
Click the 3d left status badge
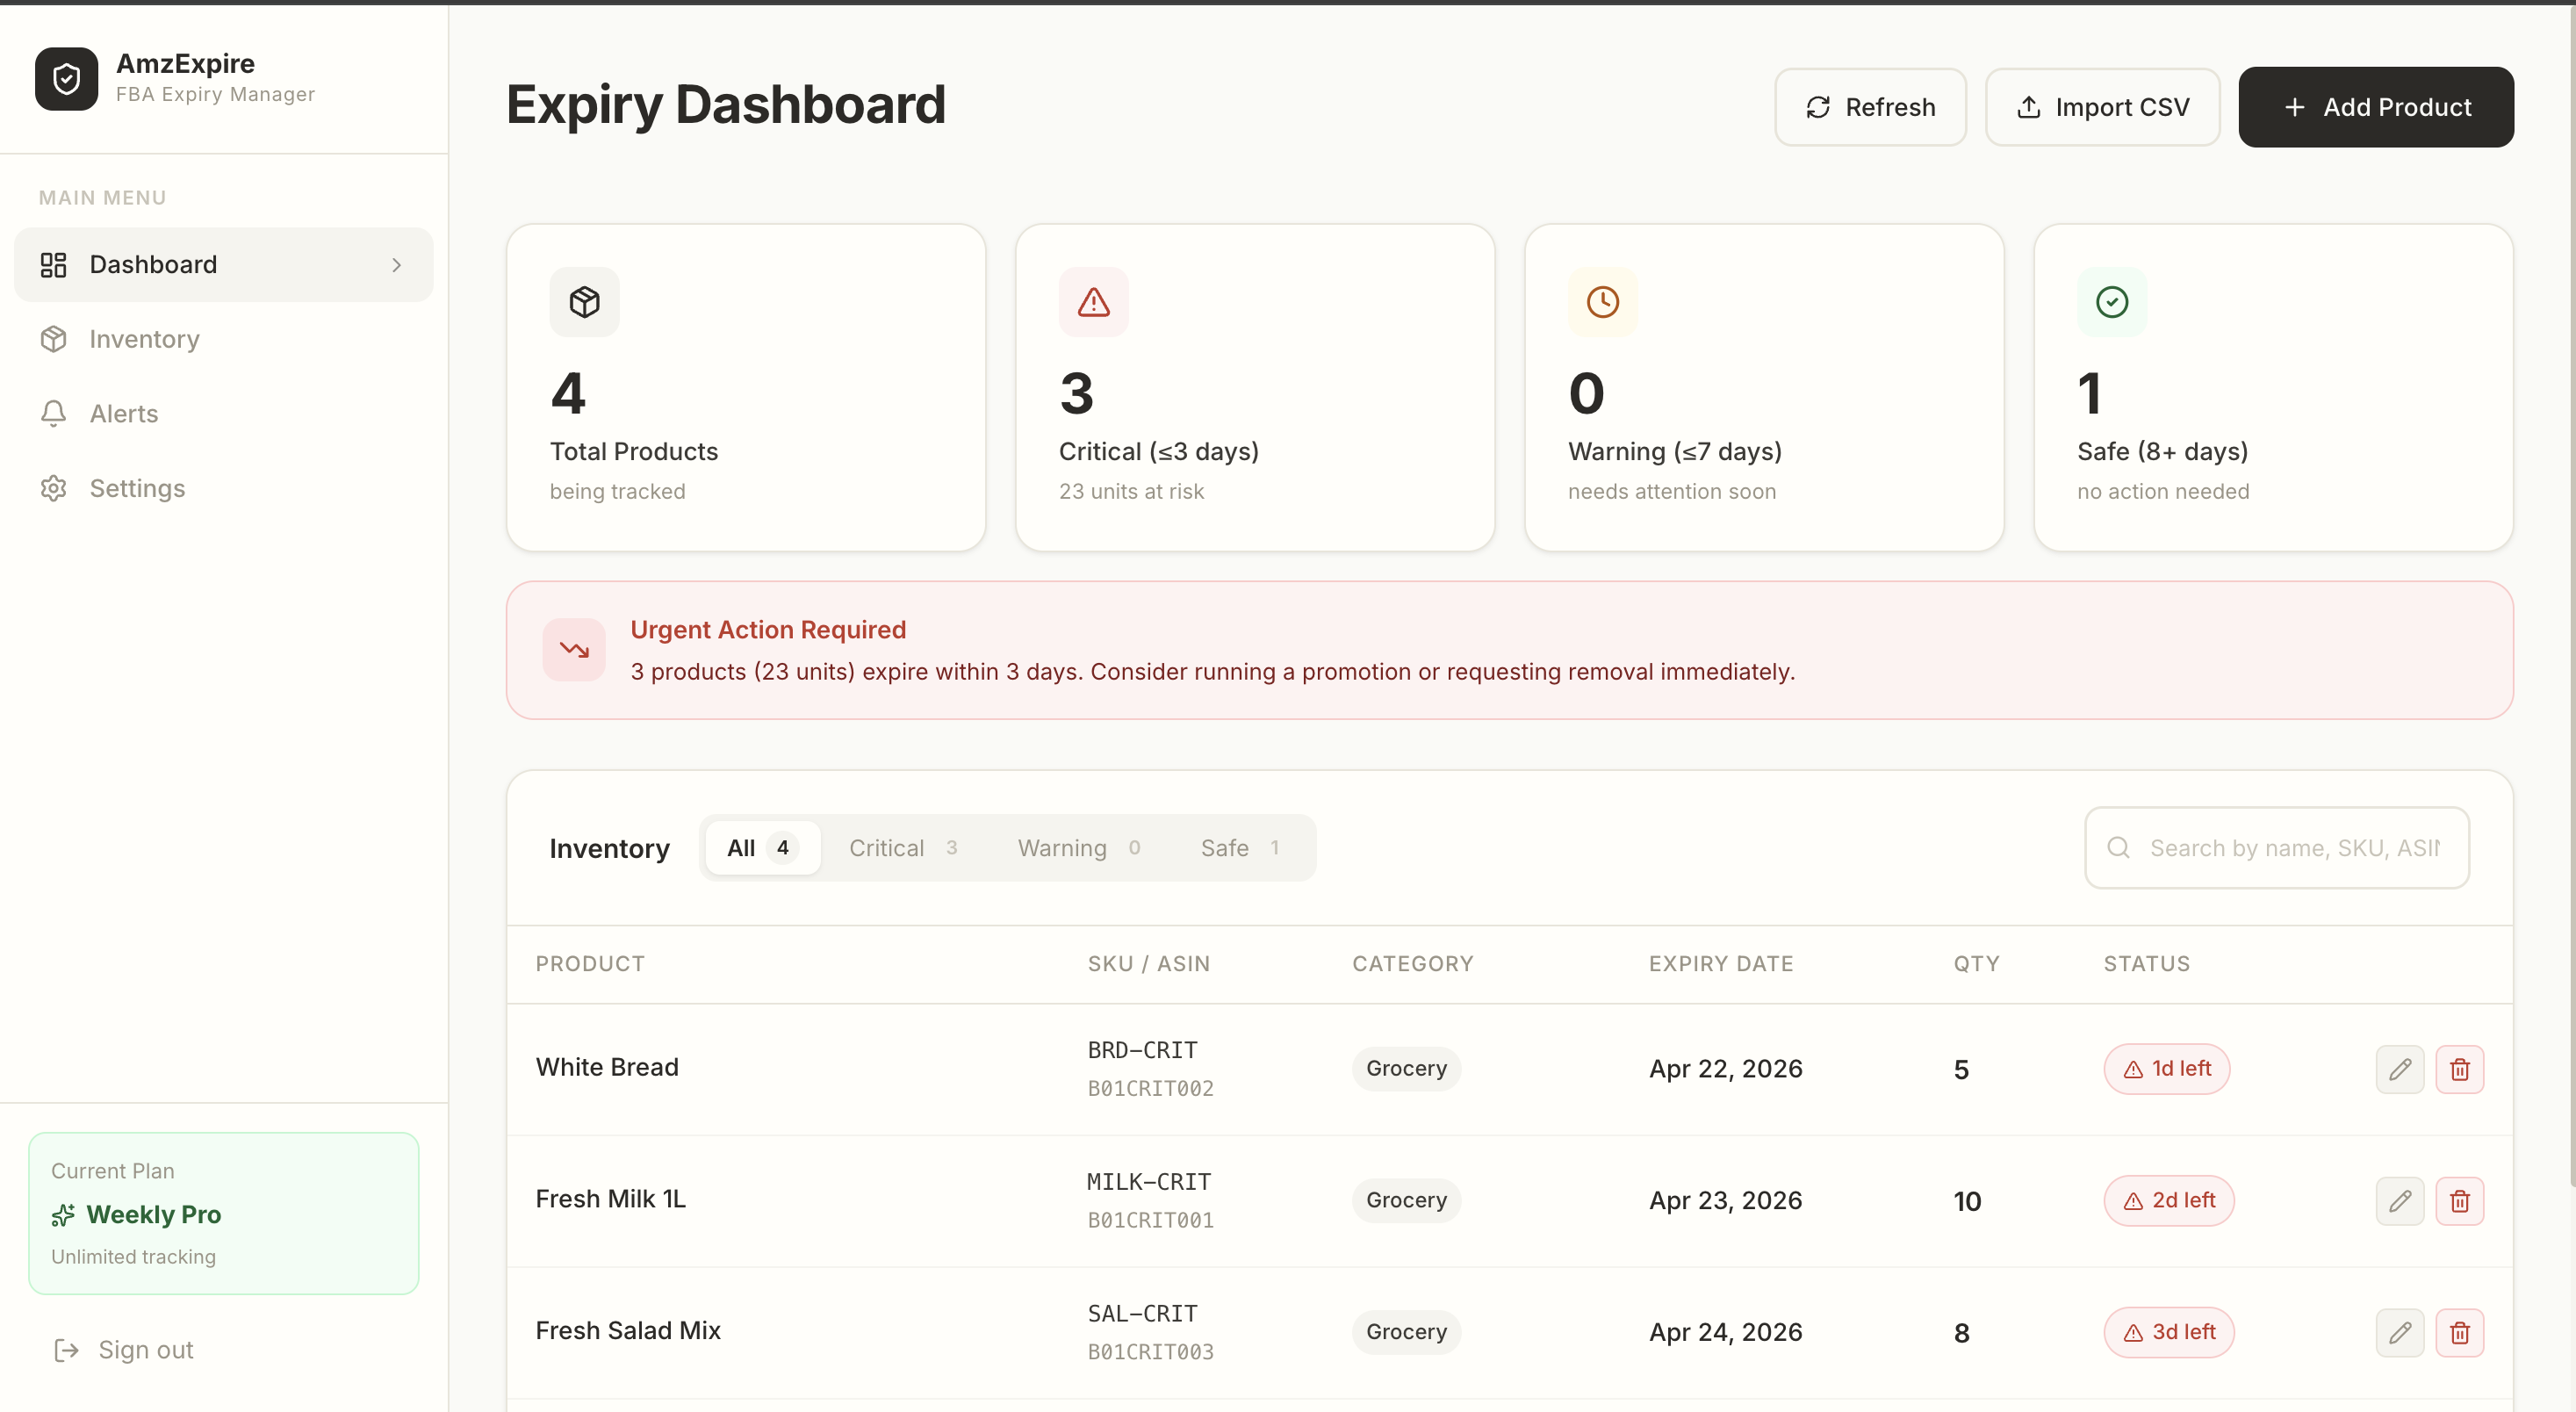pos(2169,1333)
